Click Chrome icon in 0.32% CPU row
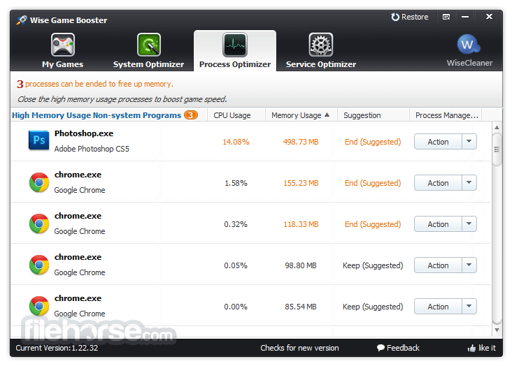Viewport: 512px width, 366px height. [x=39, y=224]
